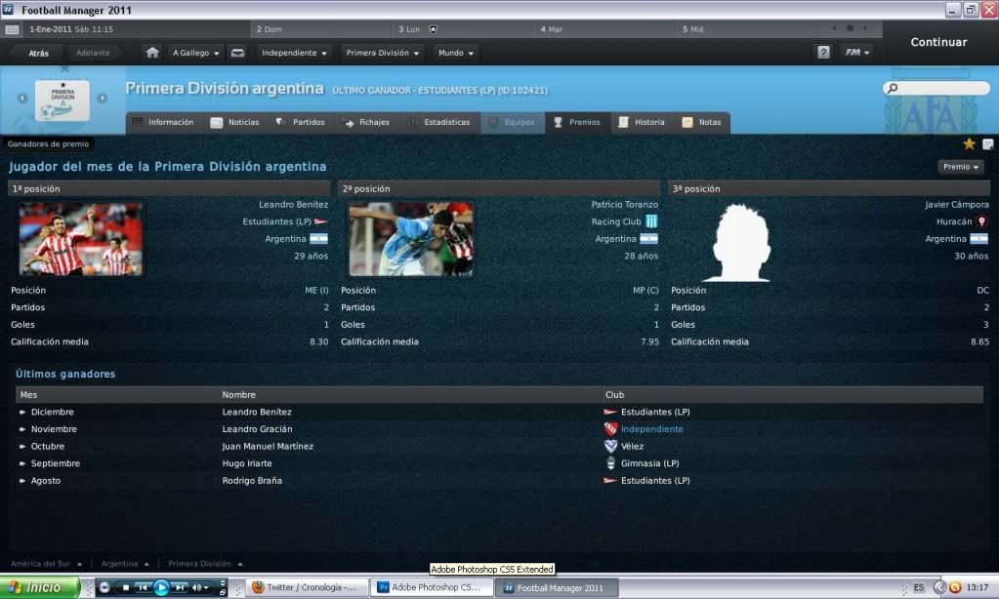The width and height of the screenshot is (999, 599).
Task: Click the Continuar button
Action: (938, 42)
